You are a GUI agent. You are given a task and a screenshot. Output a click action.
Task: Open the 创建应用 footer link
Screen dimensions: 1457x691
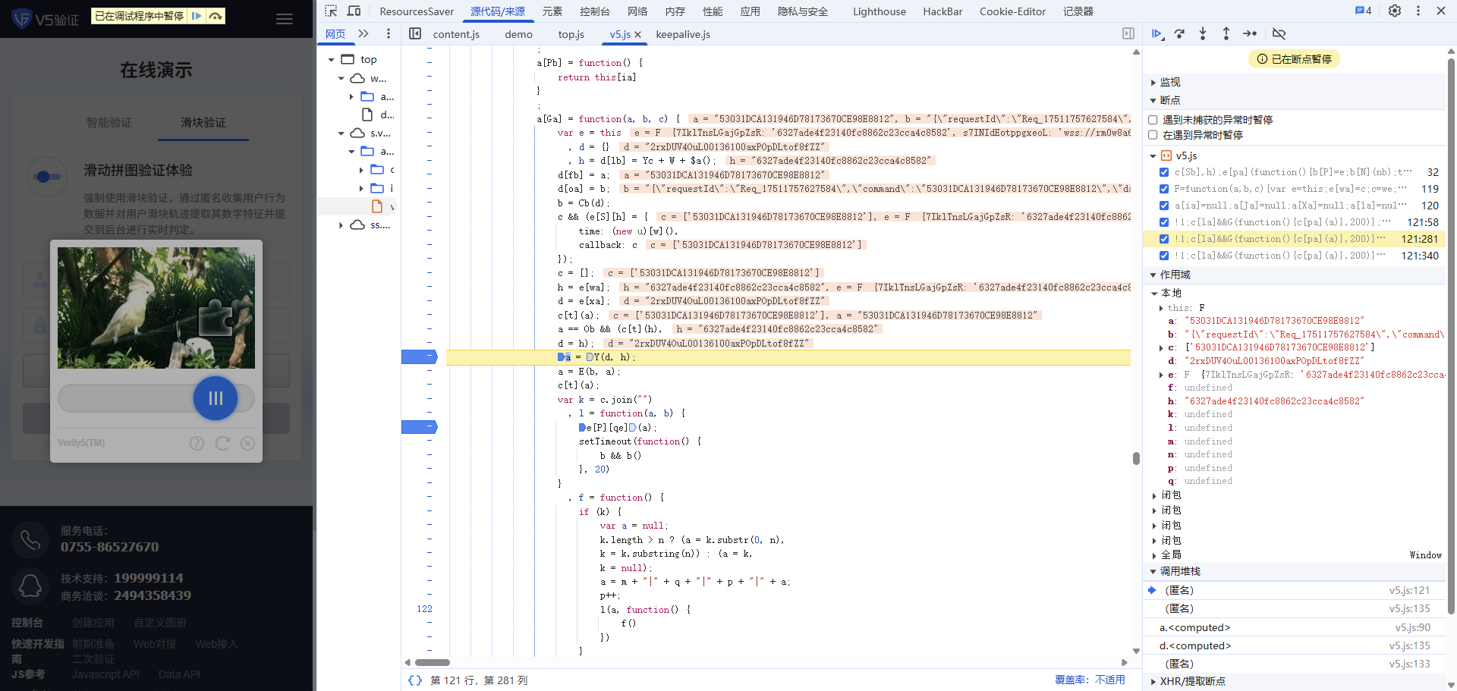[93, 623]
